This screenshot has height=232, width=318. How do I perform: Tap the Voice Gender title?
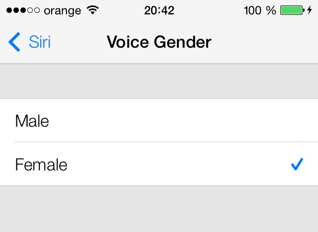159,42
